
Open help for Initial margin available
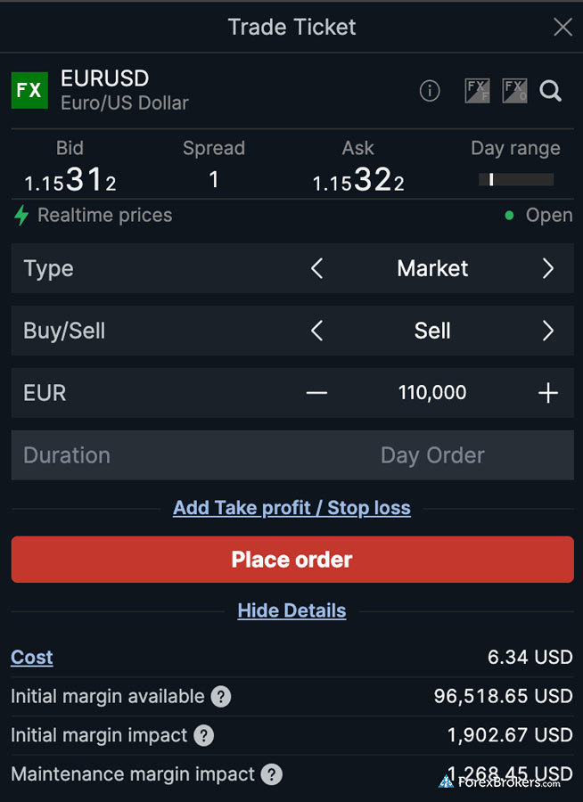coord(221,697)
